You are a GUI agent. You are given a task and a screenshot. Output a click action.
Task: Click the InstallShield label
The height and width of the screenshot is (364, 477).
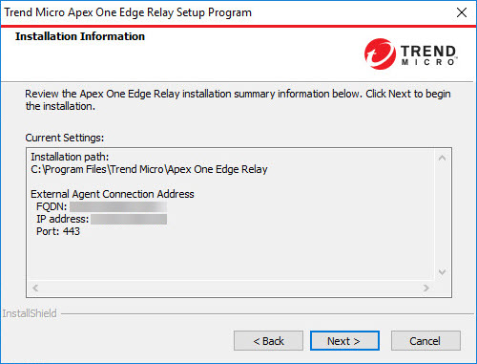[x=30, y=313]
